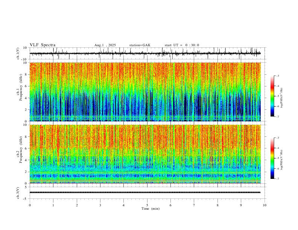
Task: Click the "4" kHz tick on ch.1 frequency axis
Action: pos(26,98)
